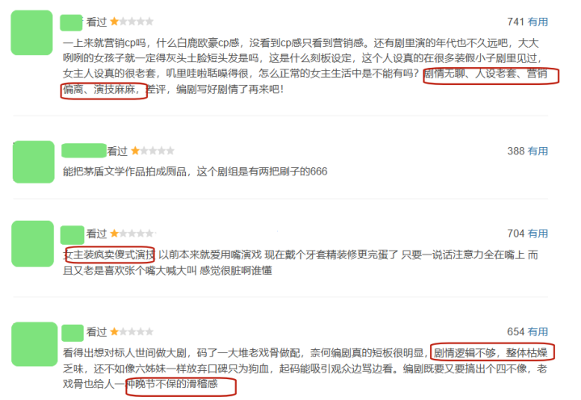
Task: Click star rating on the third review
Action: 132,234
